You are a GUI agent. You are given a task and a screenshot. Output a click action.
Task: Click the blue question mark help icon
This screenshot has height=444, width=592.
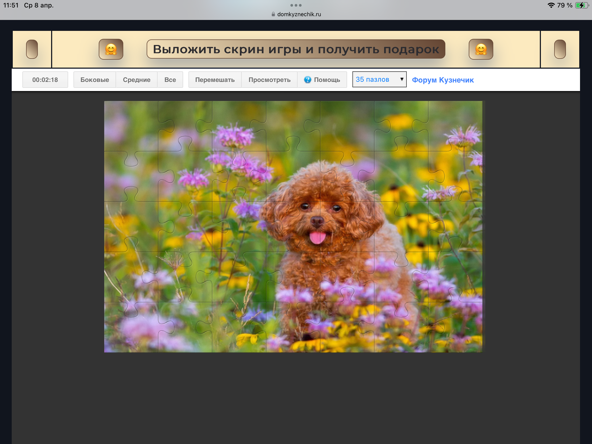[x=307, y=80]
